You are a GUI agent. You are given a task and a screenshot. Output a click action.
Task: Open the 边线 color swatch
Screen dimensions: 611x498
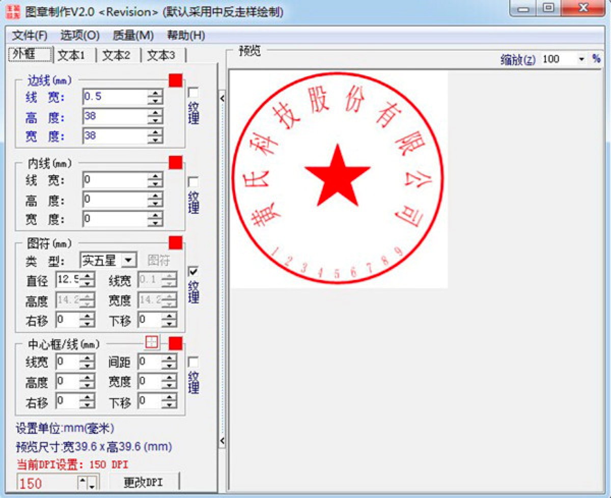pyautogui.click(x=175, y=79)
